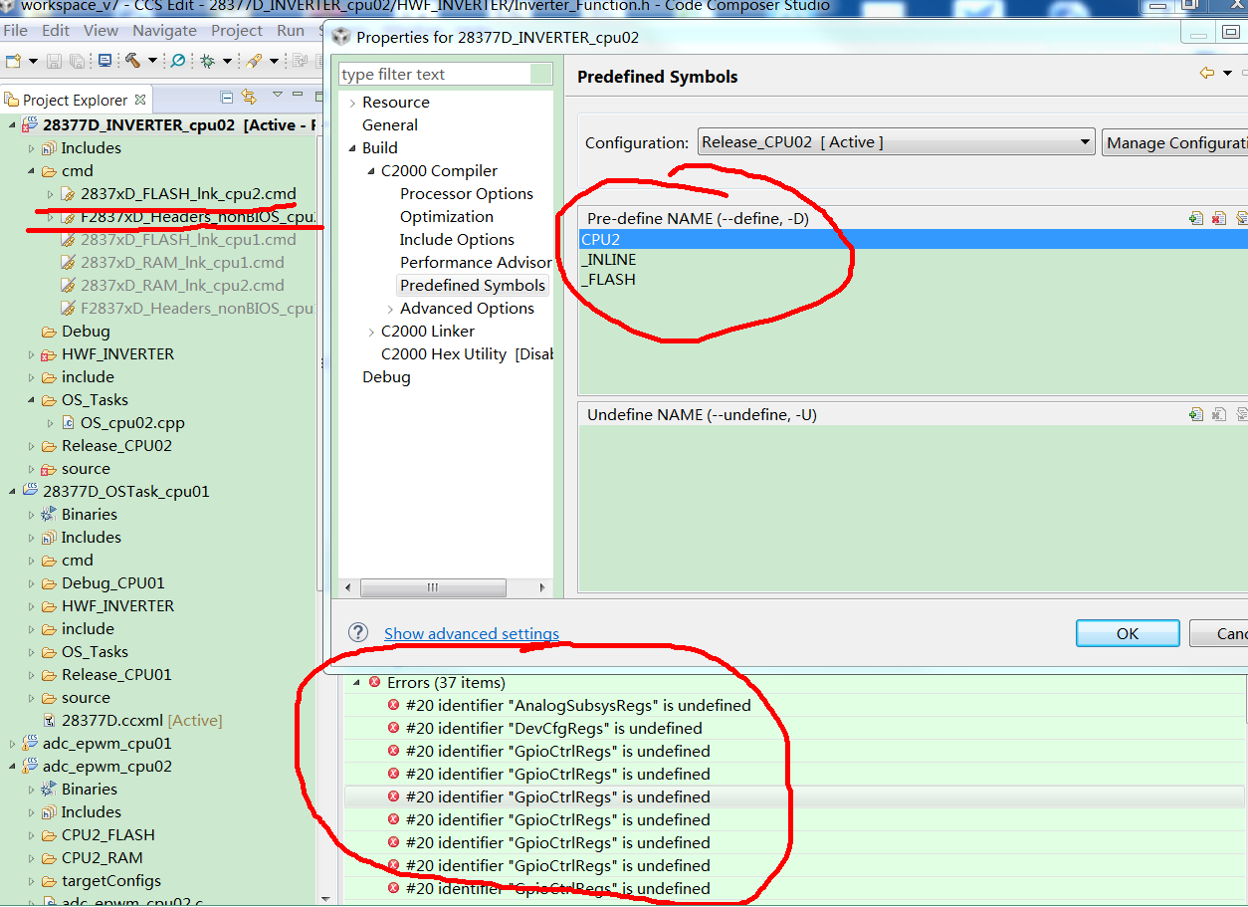The width and height of the screenshot is (1248, 907).
Task: Expand the HWF_INVERTER folder in cpu02 project
Action: click(32, 354)
